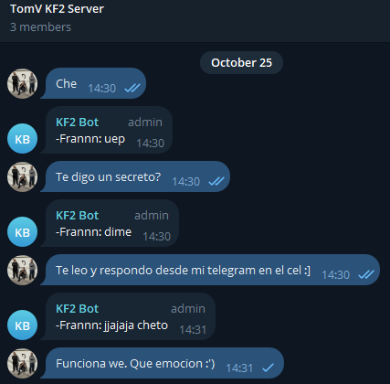Click user avatar beside the Te leo message
Screen dimensions: 390x384
pos(22,270)
